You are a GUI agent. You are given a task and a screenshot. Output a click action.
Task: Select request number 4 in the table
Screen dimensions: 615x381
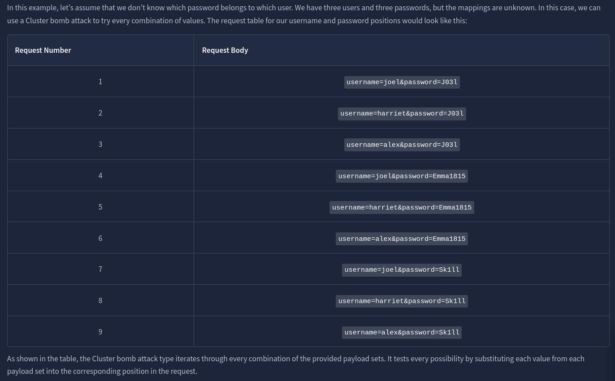pyautogui.click(x=100, y=176)
